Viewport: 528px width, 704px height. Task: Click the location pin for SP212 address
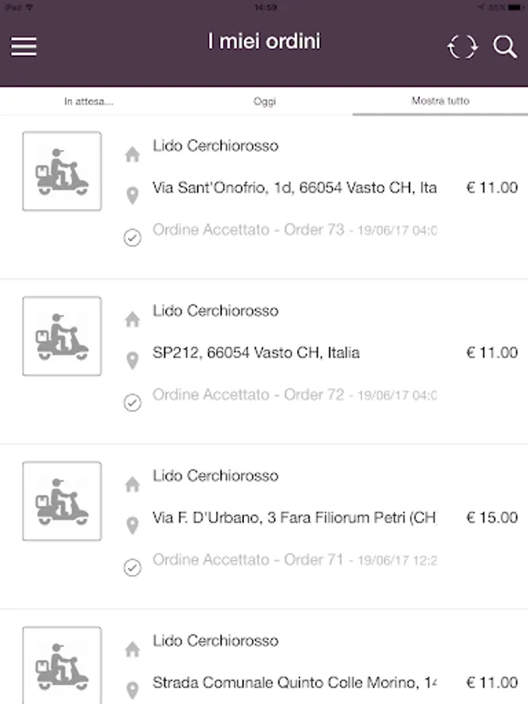pyautogui.click(x=132, y=360)
